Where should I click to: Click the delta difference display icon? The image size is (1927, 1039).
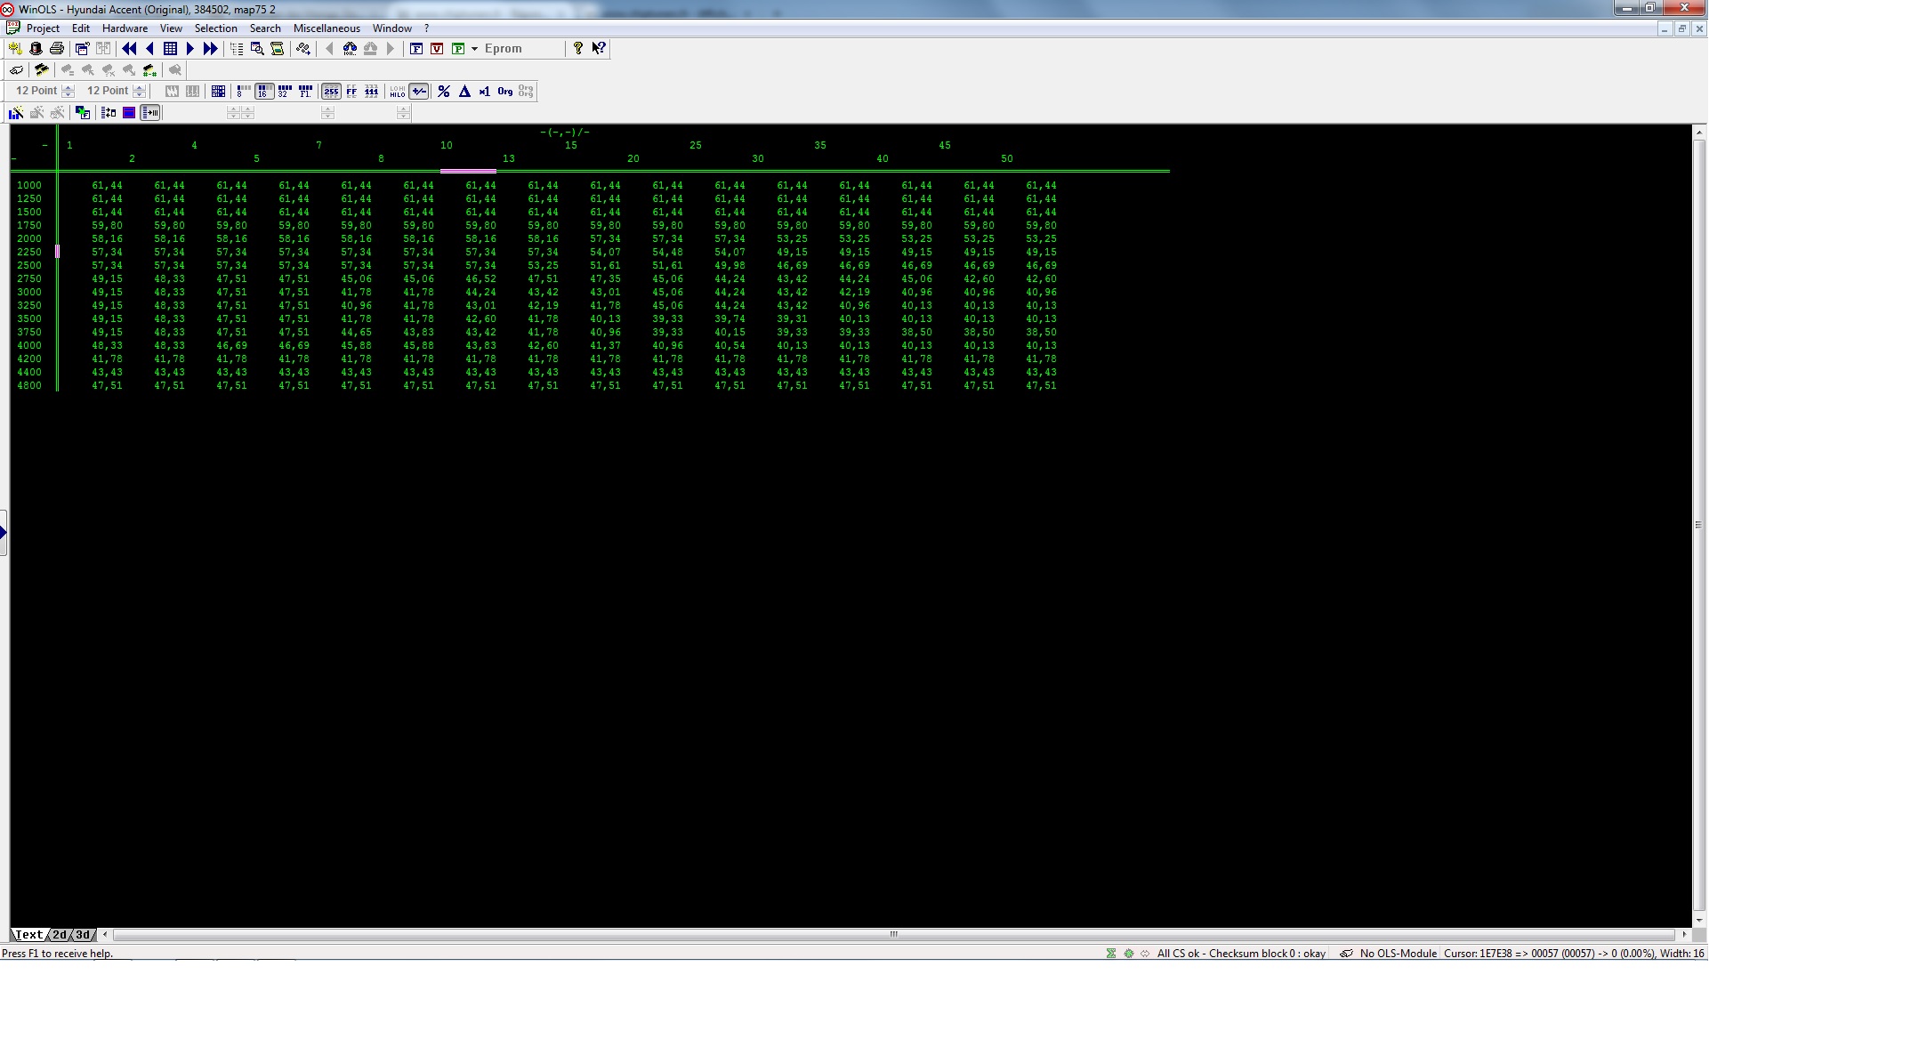pyautogui.click(x=464, y=92)
